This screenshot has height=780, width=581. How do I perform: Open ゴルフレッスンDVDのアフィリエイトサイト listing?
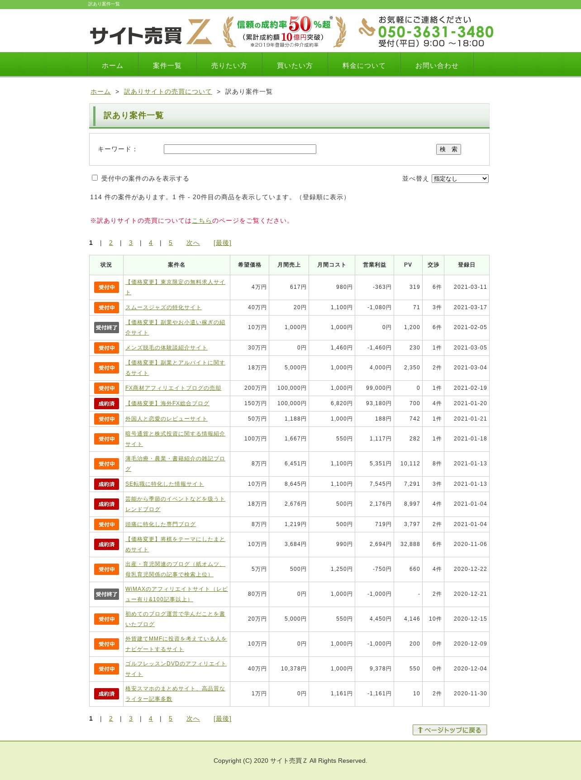click(176, 669)
